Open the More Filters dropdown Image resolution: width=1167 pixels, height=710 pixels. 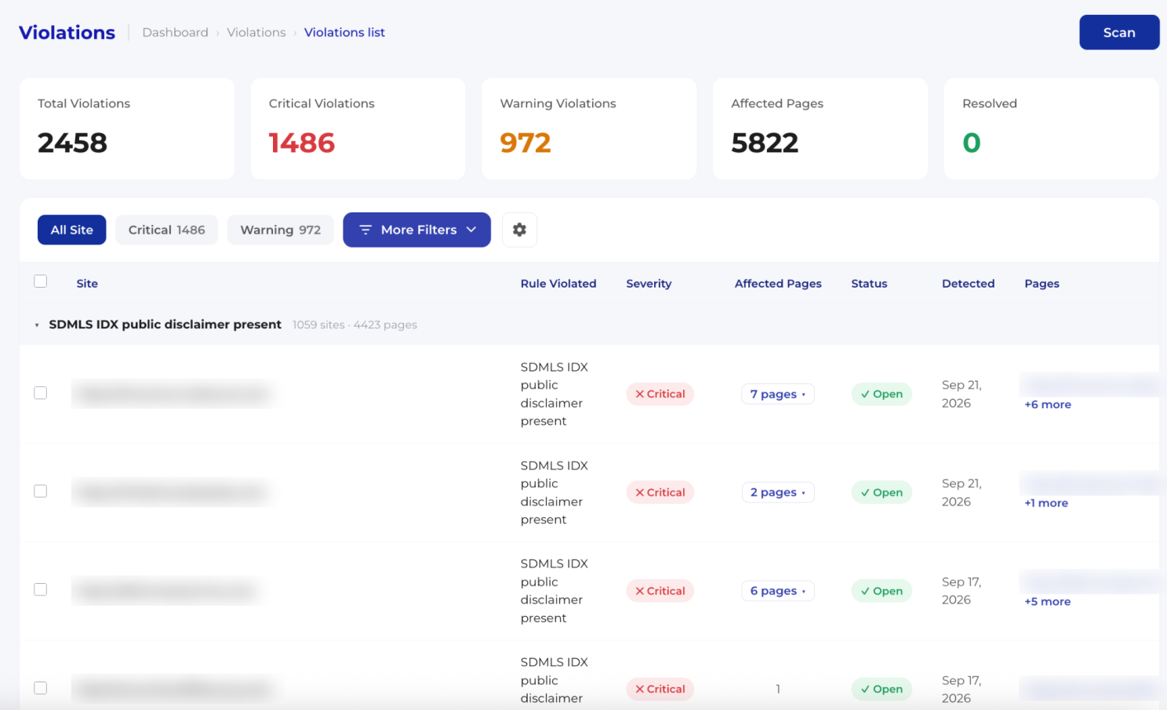click(417, 230)
